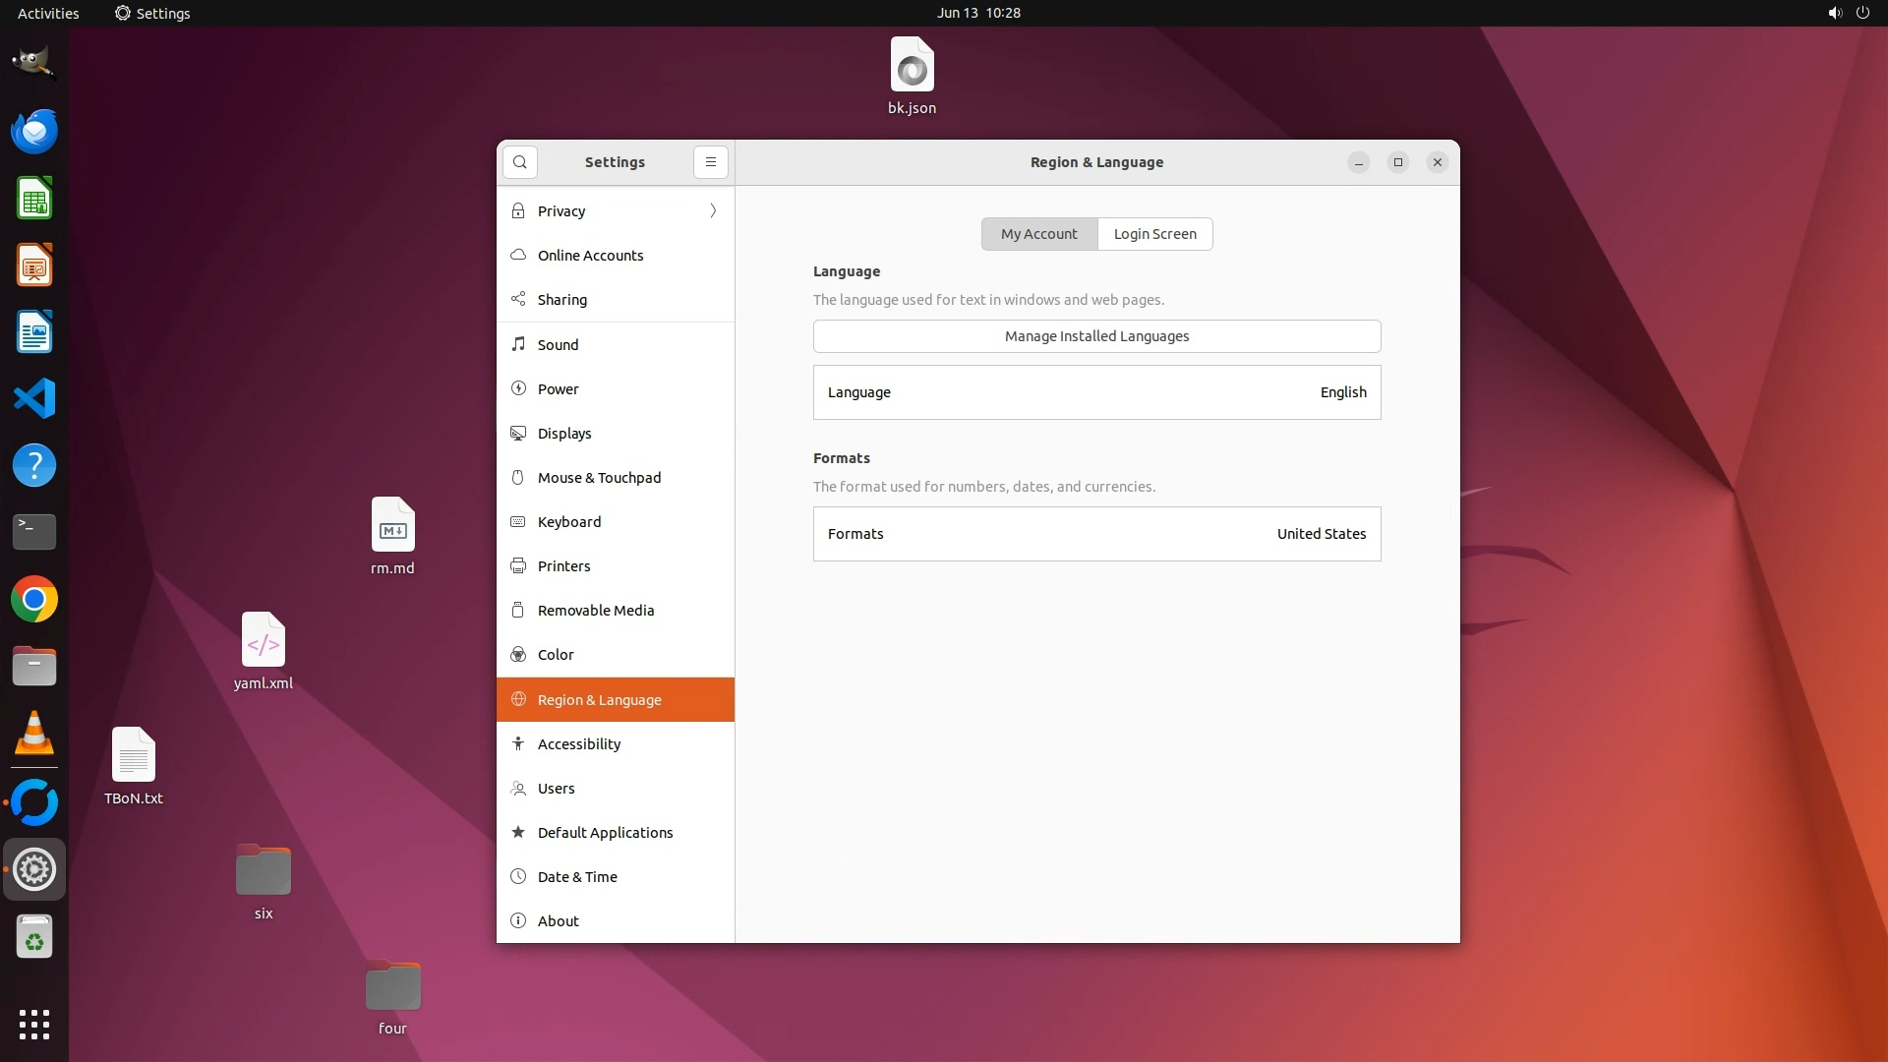Switch to the Login Screen tab

pos(1154,234)
